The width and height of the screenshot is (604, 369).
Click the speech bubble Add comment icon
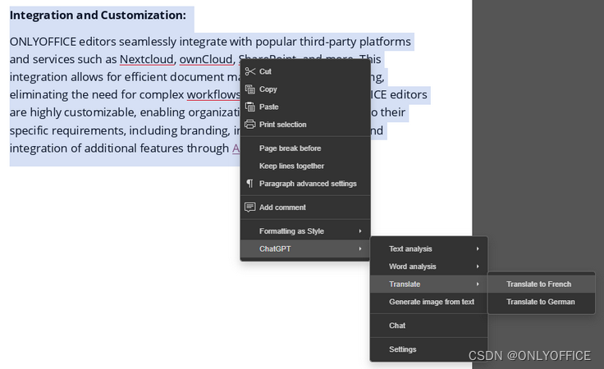[x=250, y=207]
